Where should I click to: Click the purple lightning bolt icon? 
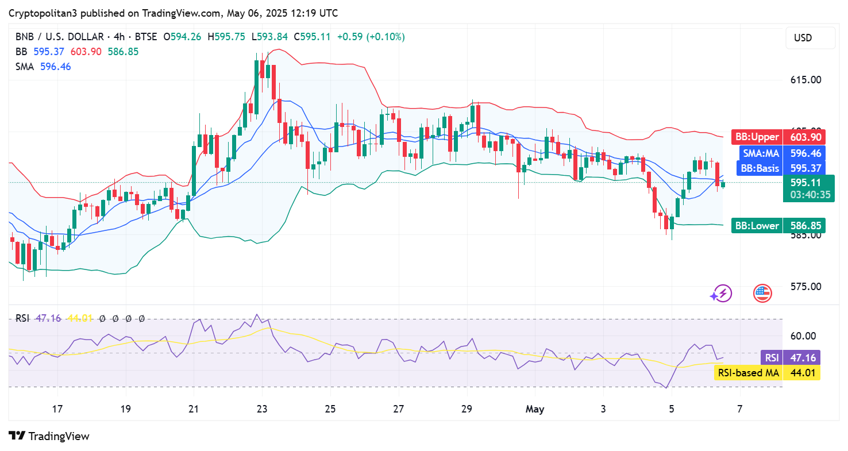(x=722, y=294)
